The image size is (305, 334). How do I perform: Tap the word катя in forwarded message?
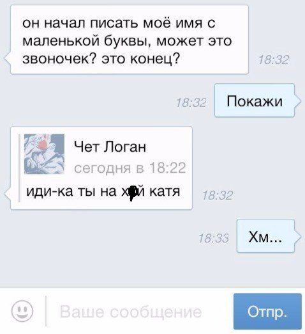tap(165, 191)
